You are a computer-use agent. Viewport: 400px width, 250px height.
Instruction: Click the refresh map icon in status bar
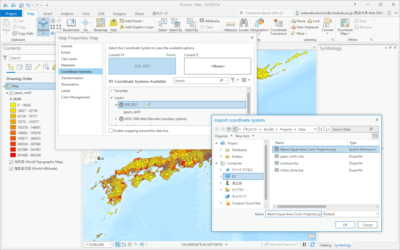pos(312,244)
